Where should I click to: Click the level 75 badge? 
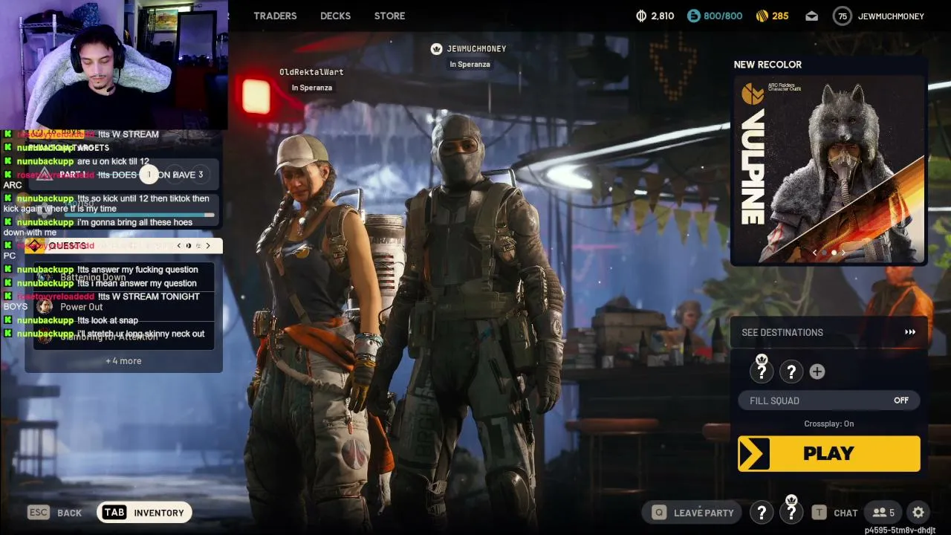coord(842,16)
